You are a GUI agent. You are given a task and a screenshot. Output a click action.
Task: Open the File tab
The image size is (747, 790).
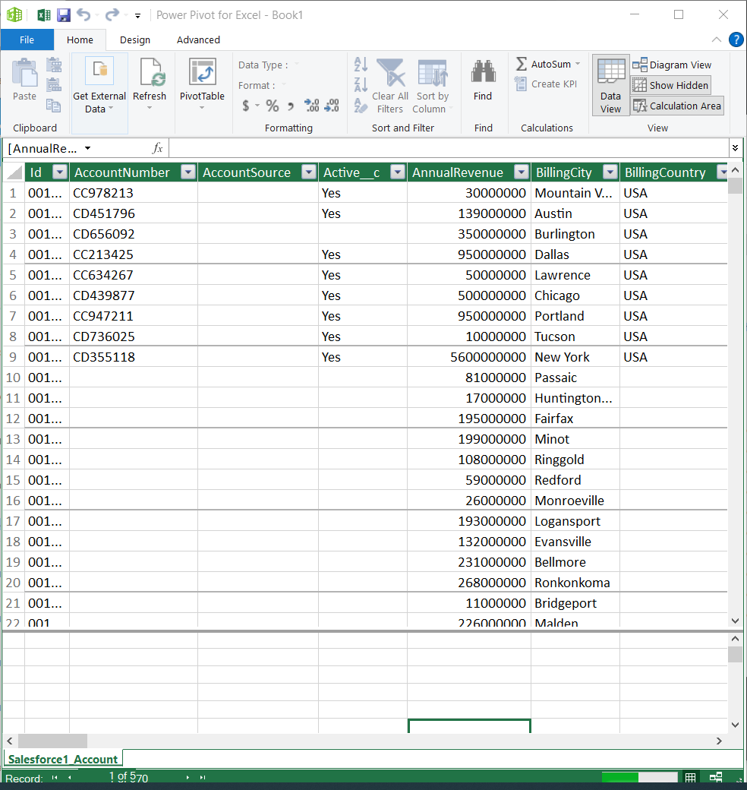point(27,39)
